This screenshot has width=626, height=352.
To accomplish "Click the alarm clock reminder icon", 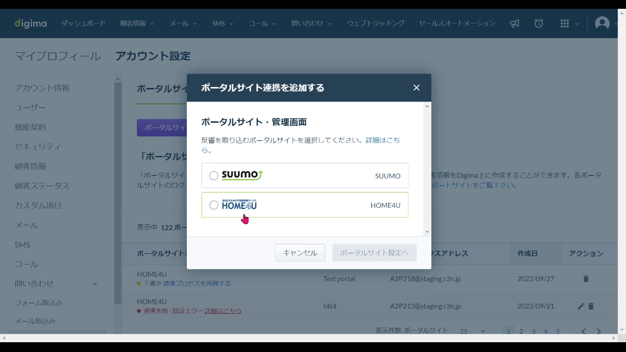I will (x=539, y=23).
